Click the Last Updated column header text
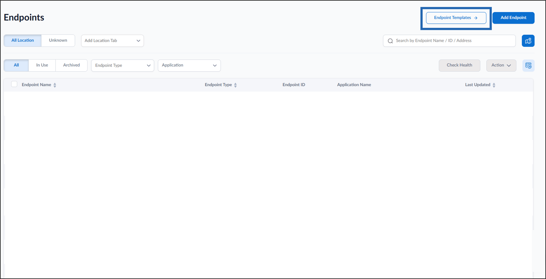Screen dimensions: 546x279 477,85
